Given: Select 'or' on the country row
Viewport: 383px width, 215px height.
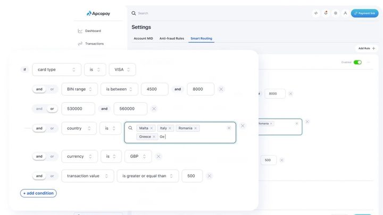Looking at the screenshot, I should (52, 128).
